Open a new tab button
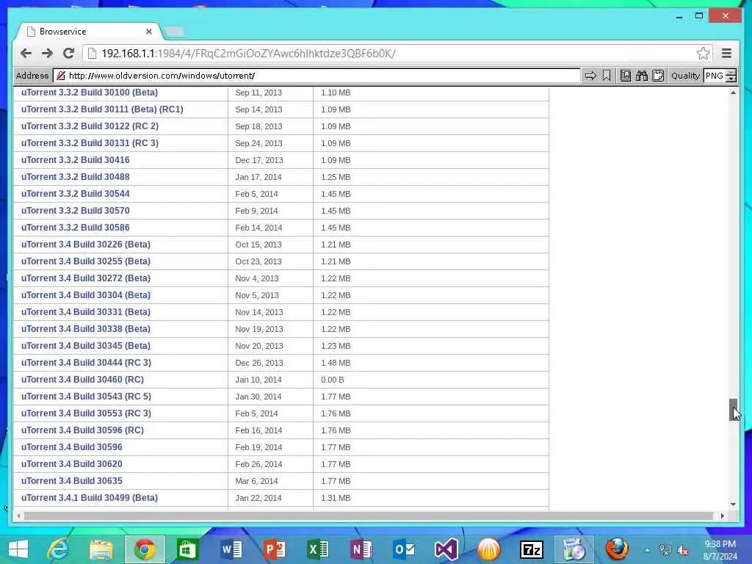This screenshot has height=564, width=752. [x=175, y=32]
